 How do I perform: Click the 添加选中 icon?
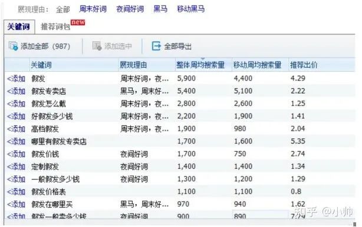coord(97,46)
